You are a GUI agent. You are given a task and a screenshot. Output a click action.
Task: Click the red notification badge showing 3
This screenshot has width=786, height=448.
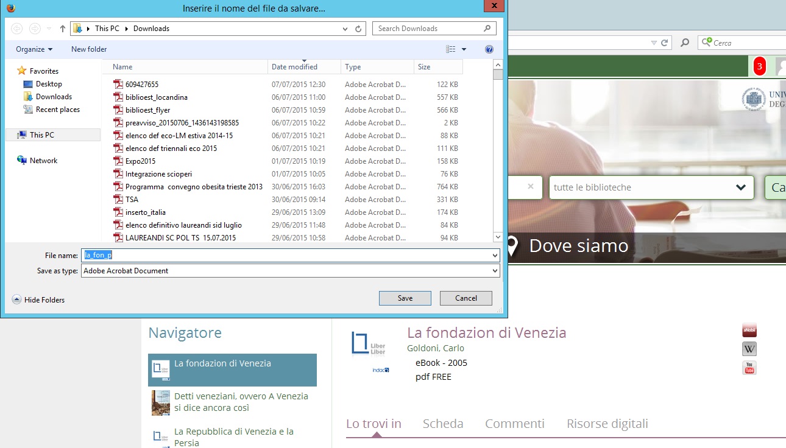[x=759, y=66]
